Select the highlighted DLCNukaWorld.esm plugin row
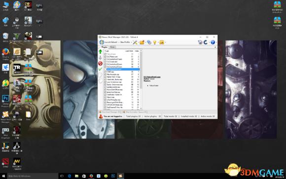 (x=123, y=70)
